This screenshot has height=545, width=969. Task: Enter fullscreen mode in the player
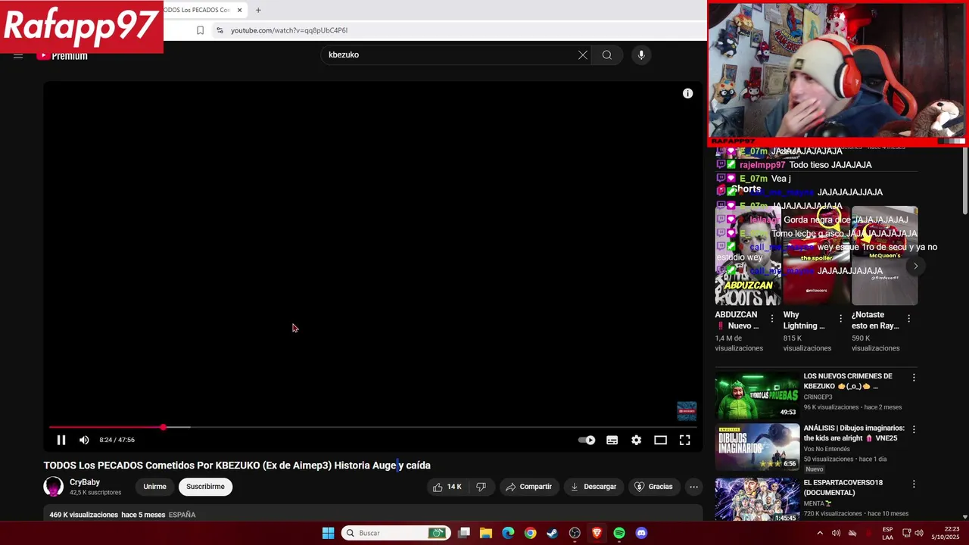coord(684,440)
